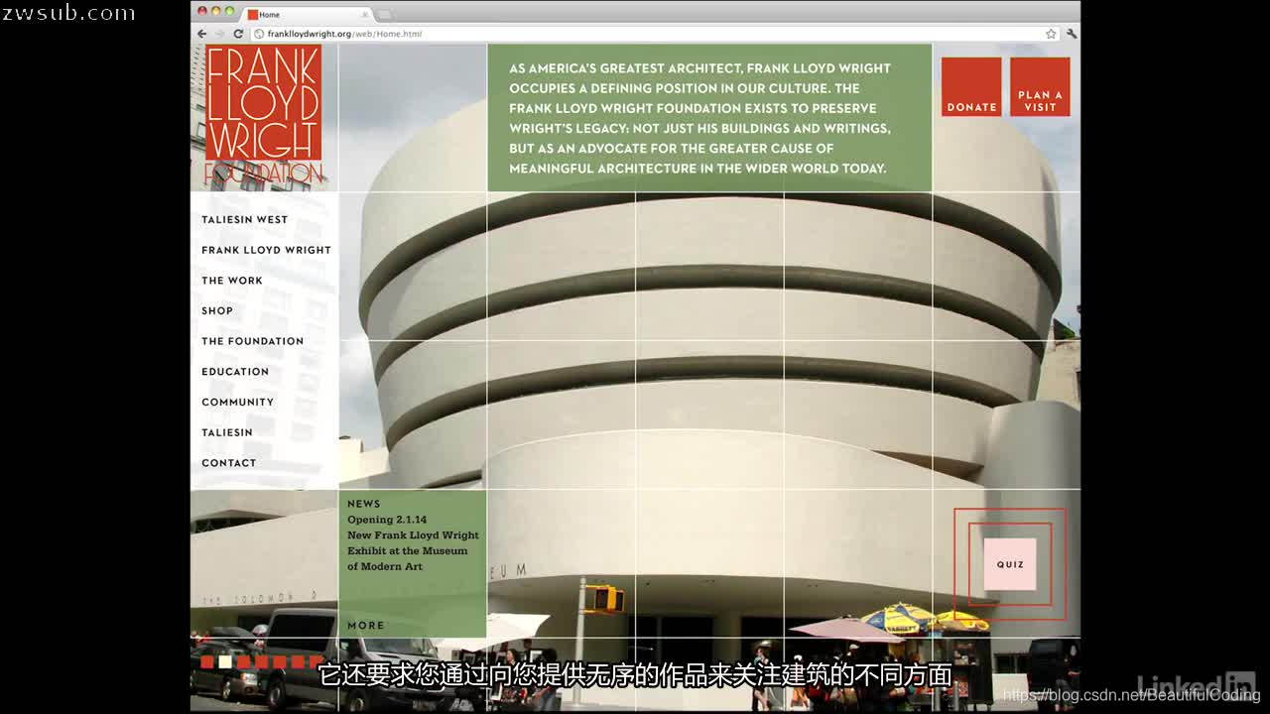Open the Frank Lloyd Wright menu item

click(266, 250)
